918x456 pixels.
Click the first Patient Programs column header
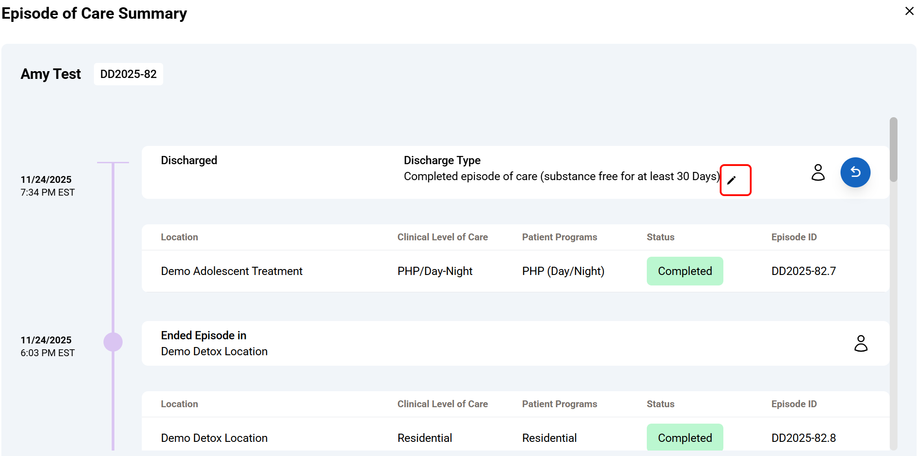559,237
